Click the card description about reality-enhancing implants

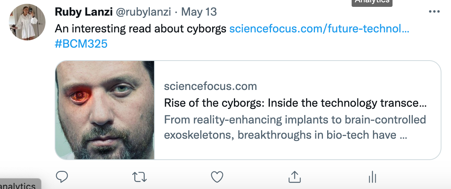(295, 120)
